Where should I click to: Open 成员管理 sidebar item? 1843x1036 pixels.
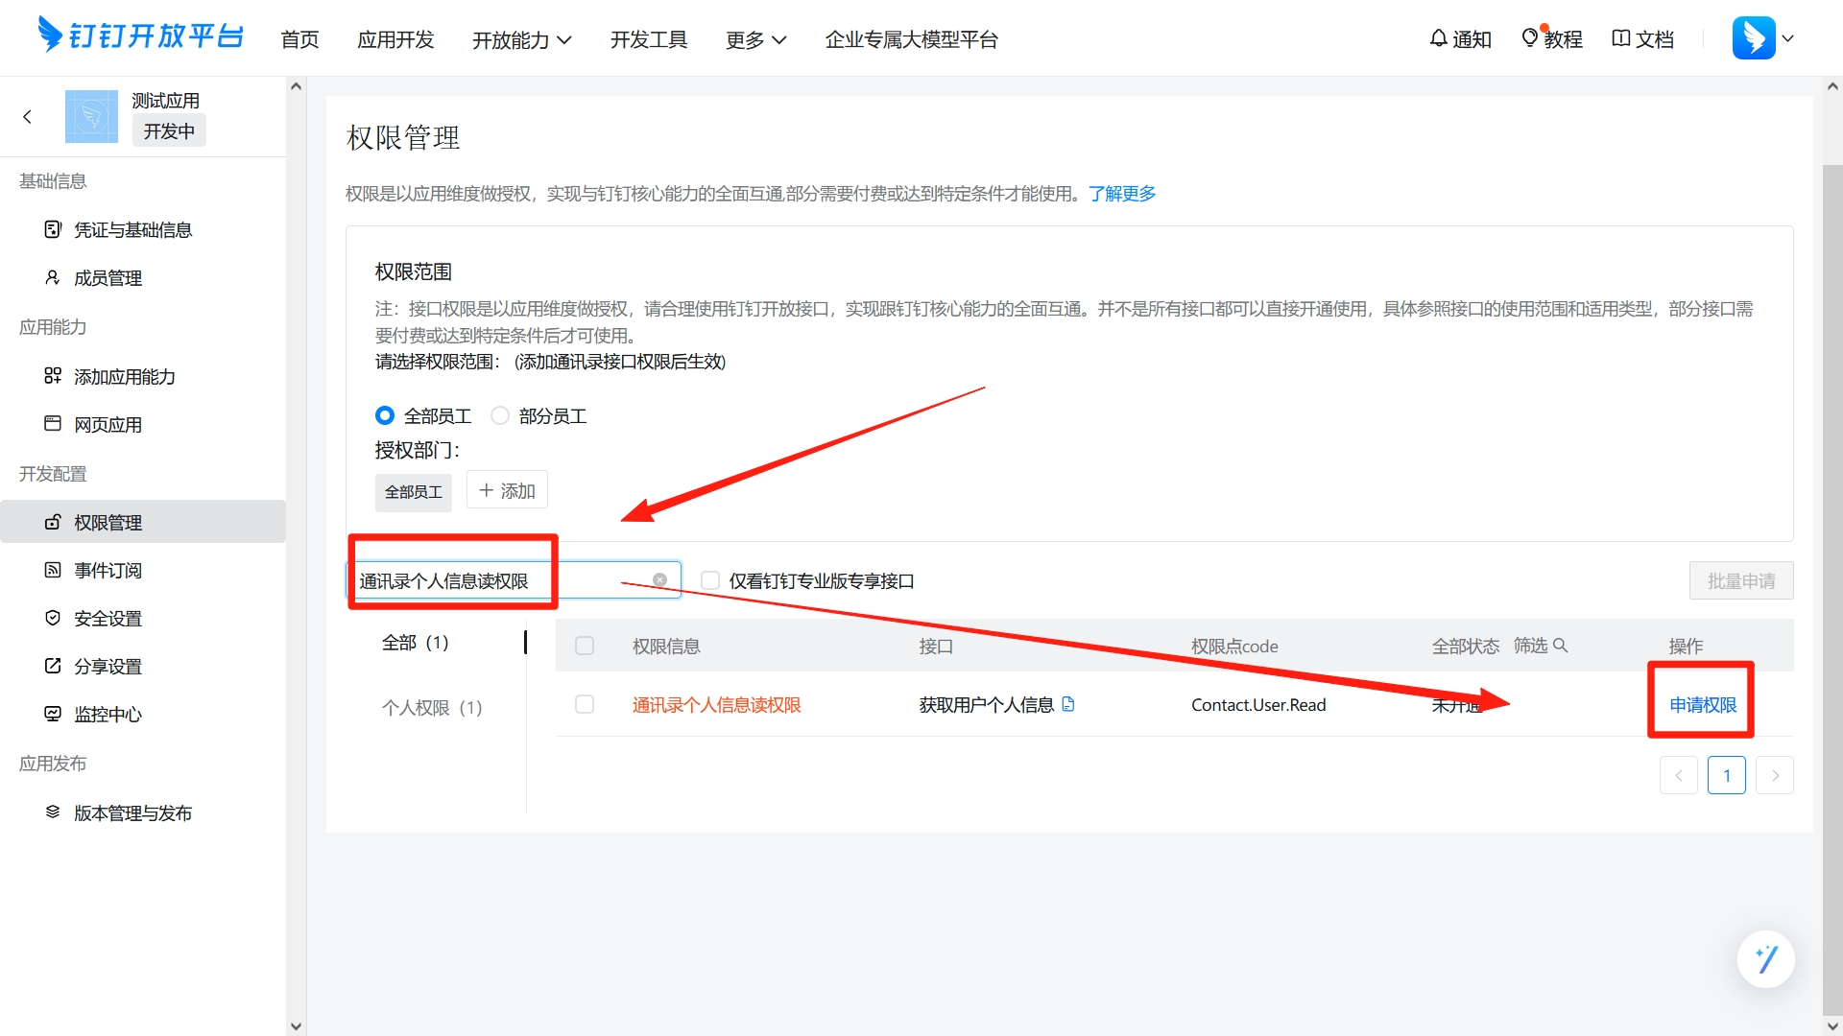108,278
